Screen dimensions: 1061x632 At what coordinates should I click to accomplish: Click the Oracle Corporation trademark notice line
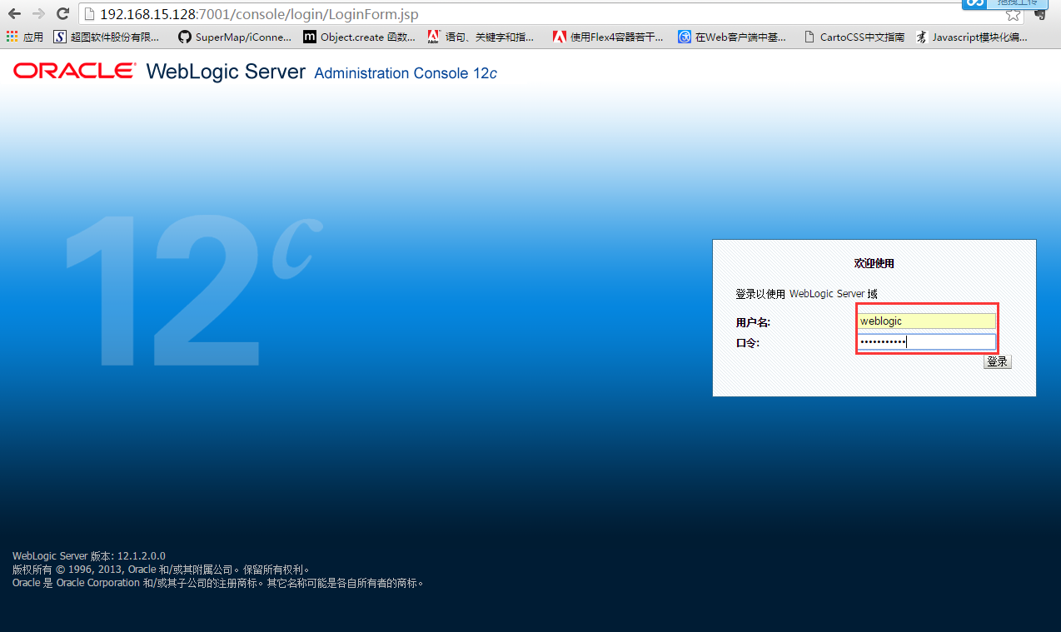[x=219, y=583]
